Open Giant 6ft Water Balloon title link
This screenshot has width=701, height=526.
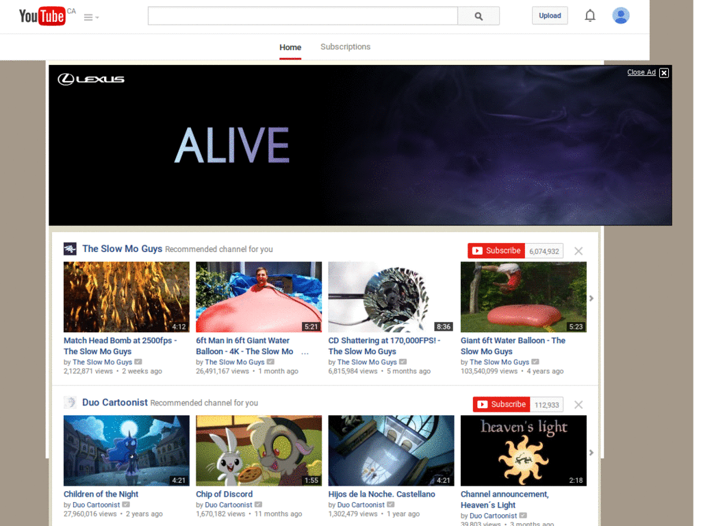[513, 346]
